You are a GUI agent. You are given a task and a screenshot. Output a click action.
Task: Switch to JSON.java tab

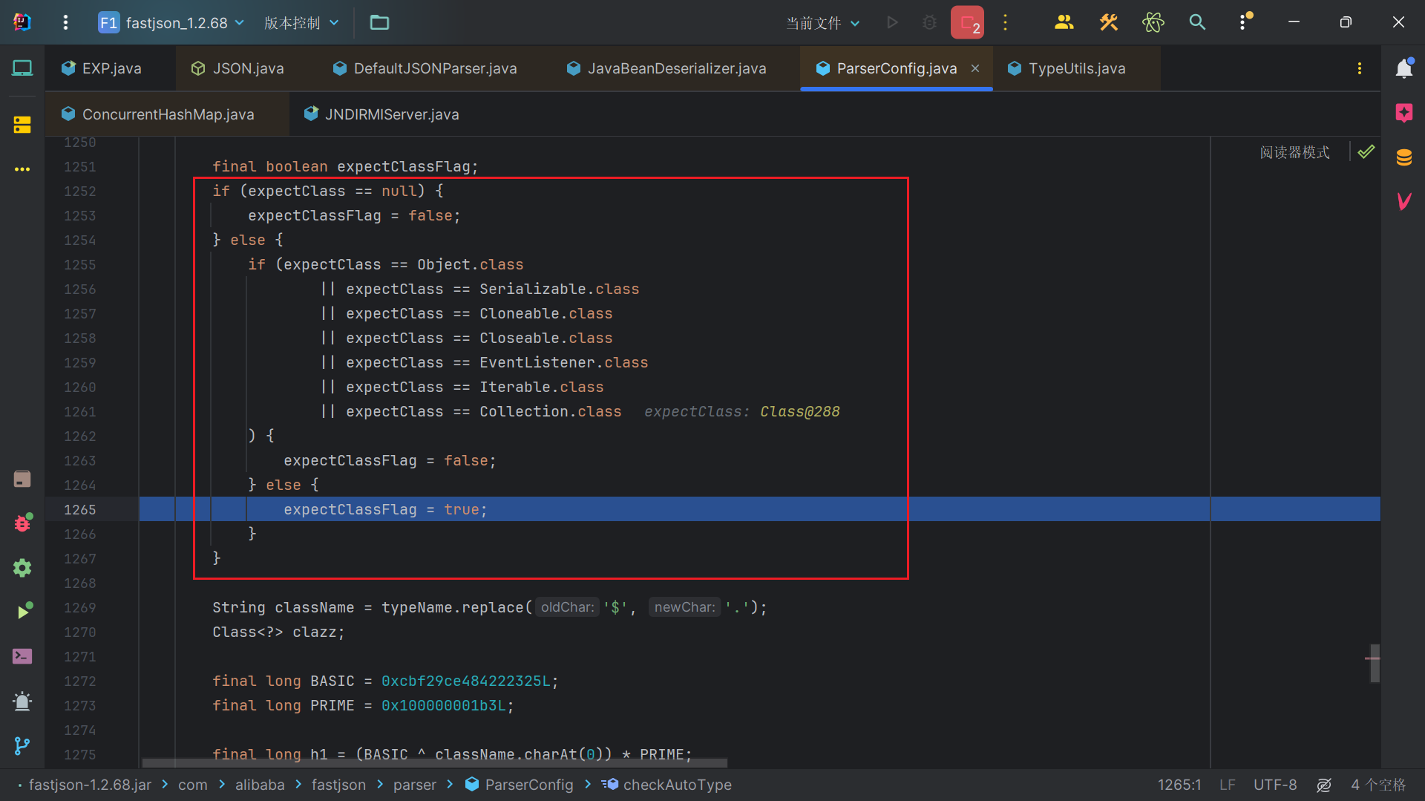click(x=237, y=68)
